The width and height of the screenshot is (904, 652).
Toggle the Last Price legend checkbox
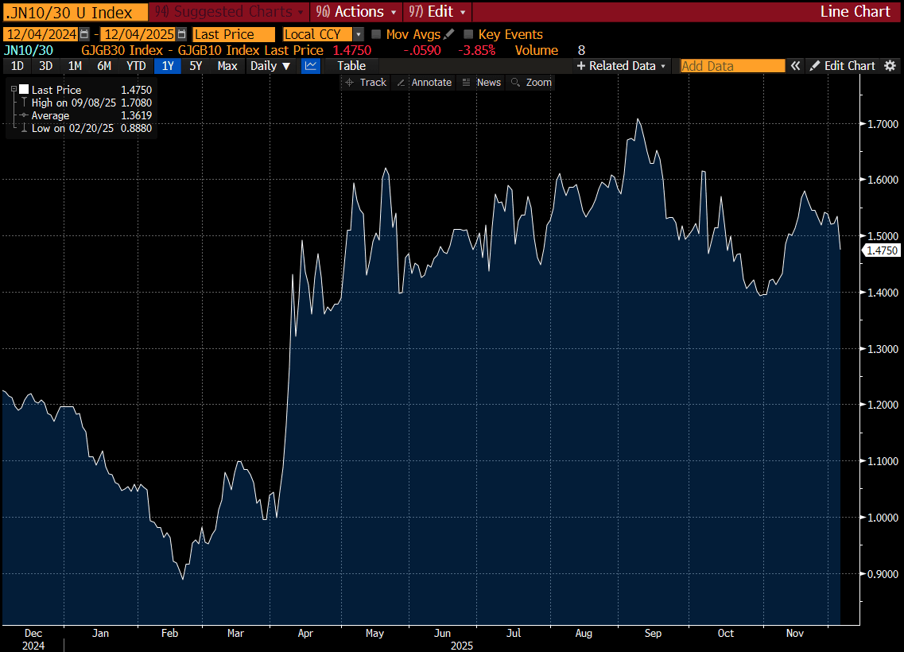24,90
